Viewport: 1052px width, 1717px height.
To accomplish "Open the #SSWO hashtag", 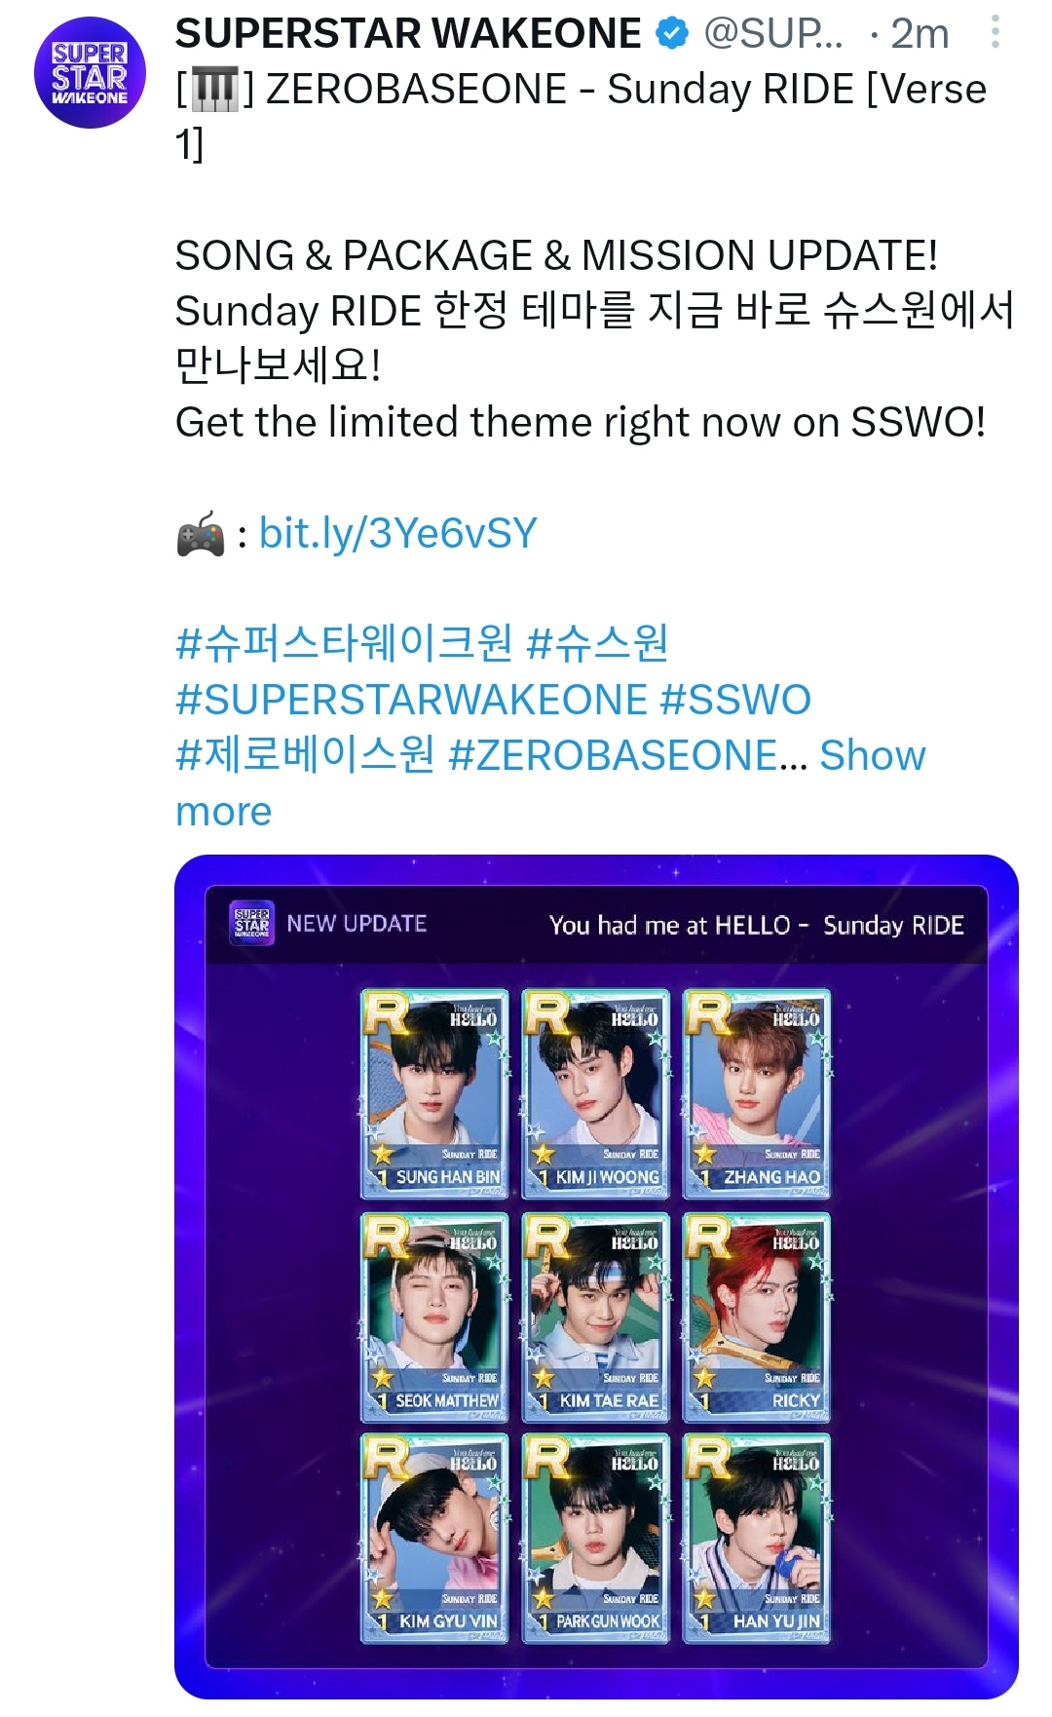I will (735, 700).
